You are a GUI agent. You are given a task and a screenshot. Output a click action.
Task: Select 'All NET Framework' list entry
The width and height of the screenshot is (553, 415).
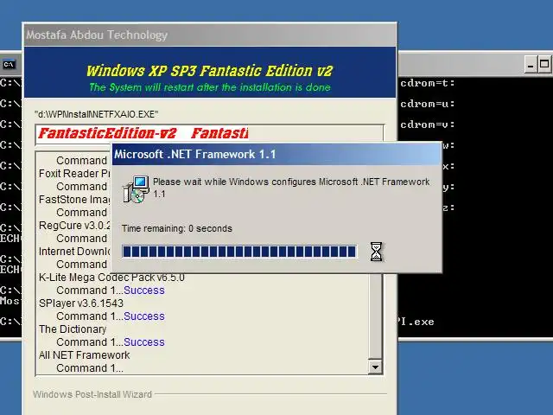click(85, 355)
